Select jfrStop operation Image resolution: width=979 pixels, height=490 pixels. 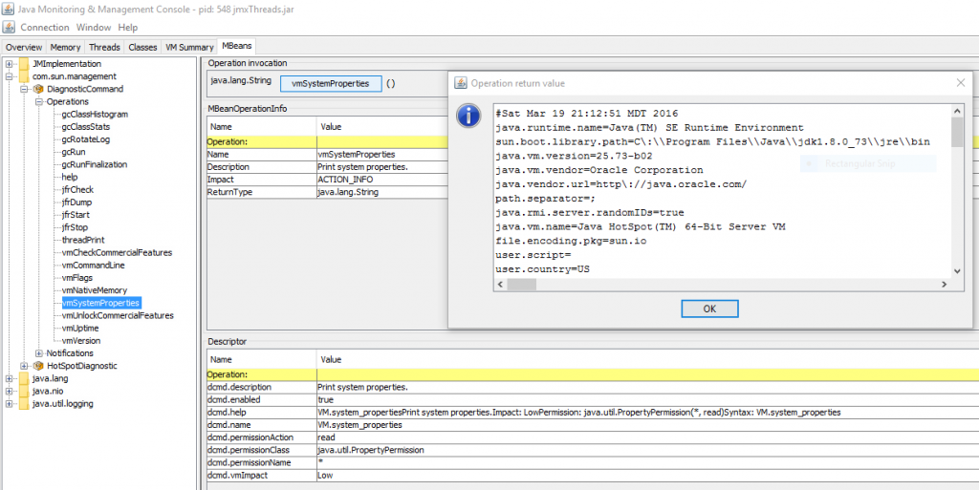point(75,227)
